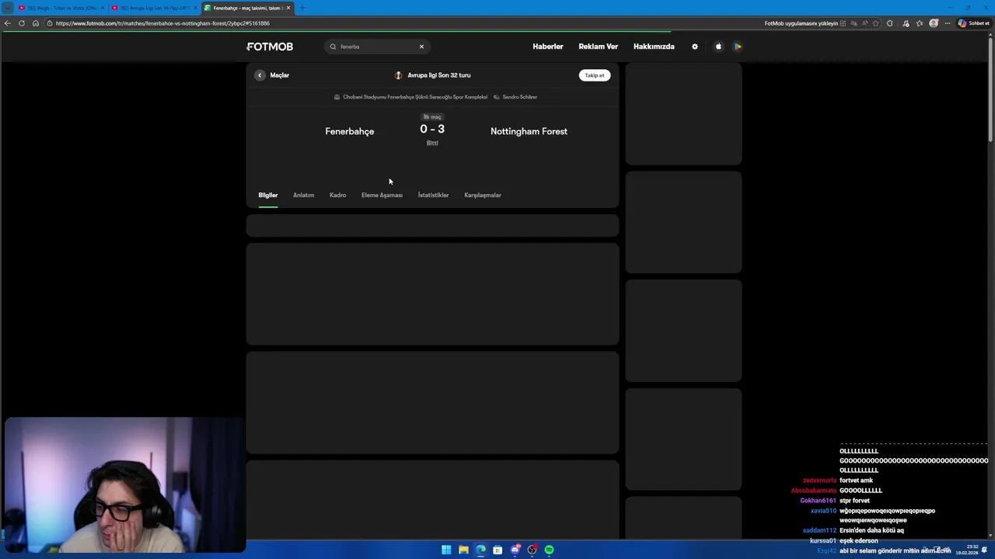
Task: Click the Copilot 'Sohbet et' button
Action: click(973, 23)
